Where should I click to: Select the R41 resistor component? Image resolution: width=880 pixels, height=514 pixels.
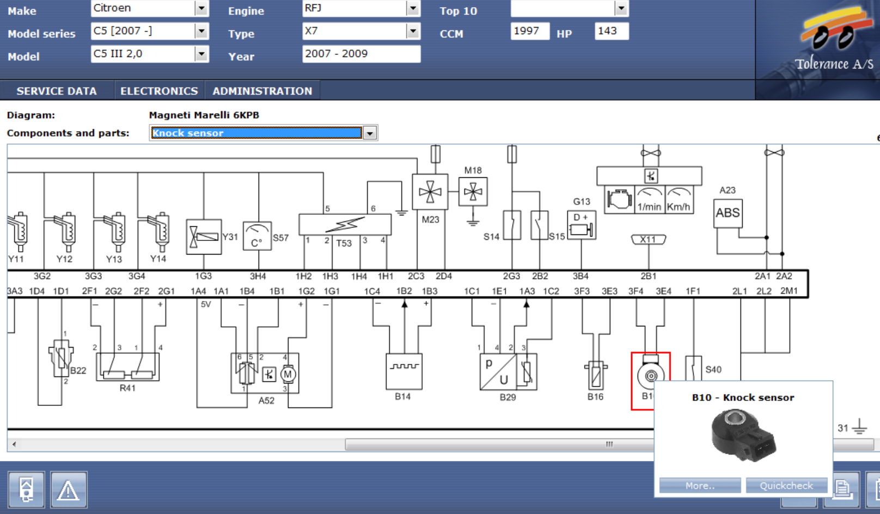click(x=128, y=367)
